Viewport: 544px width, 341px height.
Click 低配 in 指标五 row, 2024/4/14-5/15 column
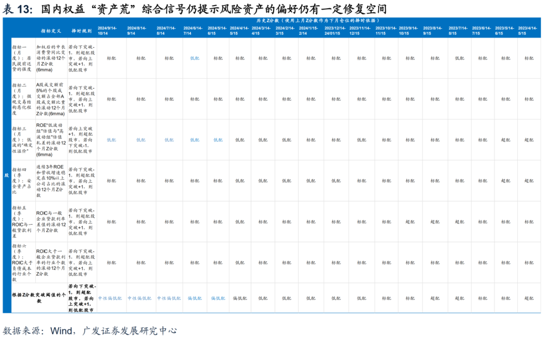point(240,222)
